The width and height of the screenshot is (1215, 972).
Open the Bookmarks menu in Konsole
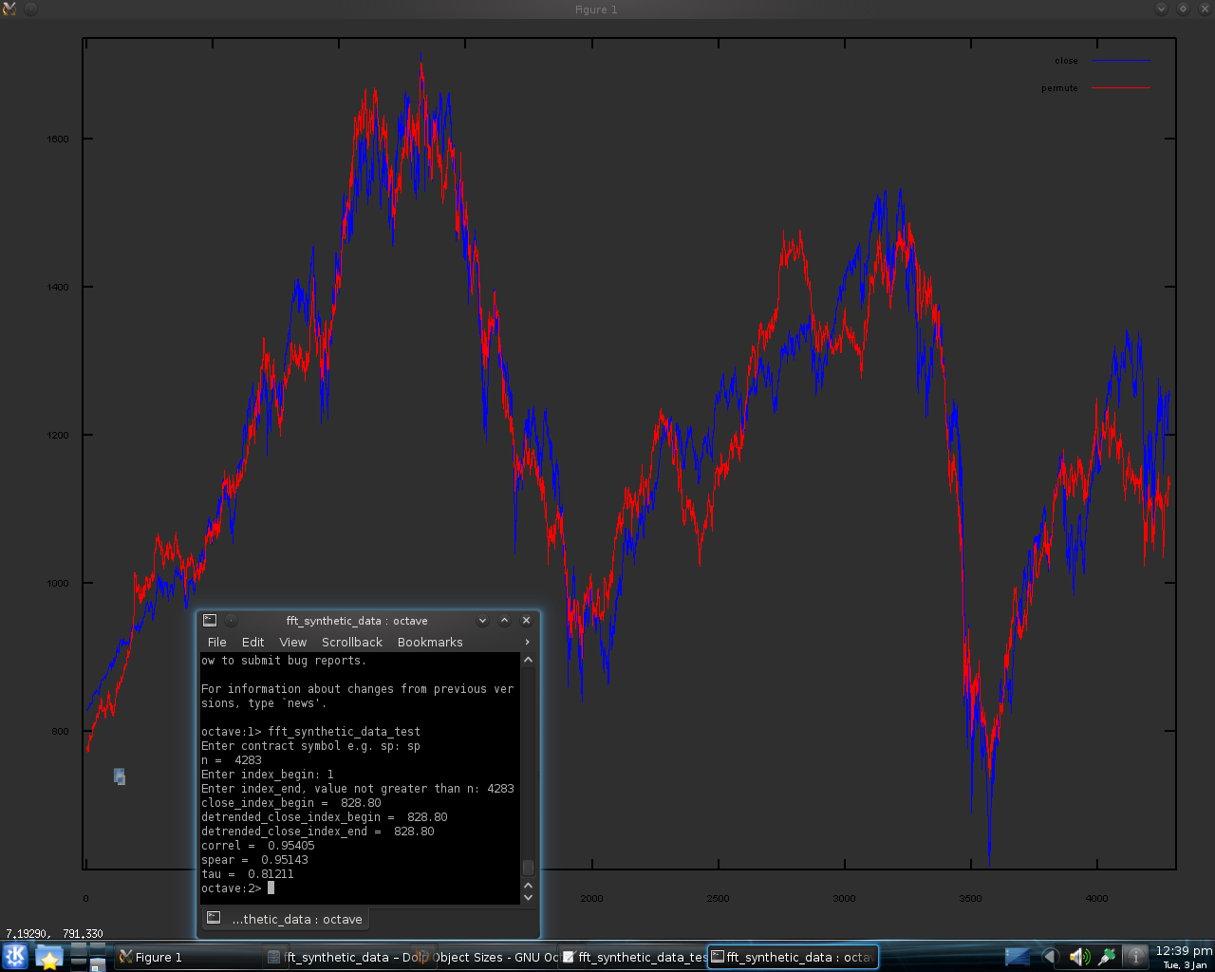pos(430,643)
